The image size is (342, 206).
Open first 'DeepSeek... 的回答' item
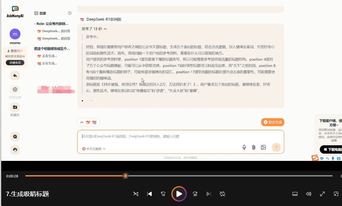click(54, 31)
